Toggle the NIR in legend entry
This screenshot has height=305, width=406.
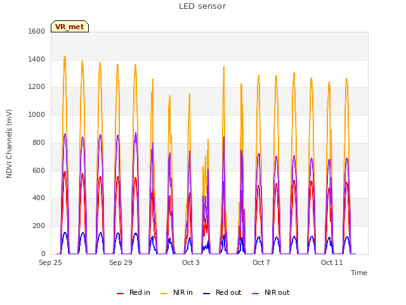[x=176, y=292]
